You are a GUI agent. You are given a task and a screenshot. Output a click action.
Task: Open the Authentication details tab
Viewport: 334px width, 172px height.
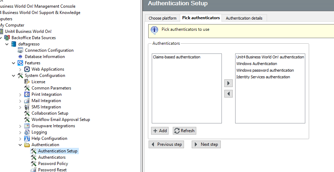(x=244, y=18)
